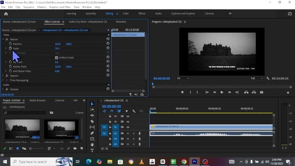295x166 pixels.
Task: Click Mark Out bracket button
Action: coord(197,92)
